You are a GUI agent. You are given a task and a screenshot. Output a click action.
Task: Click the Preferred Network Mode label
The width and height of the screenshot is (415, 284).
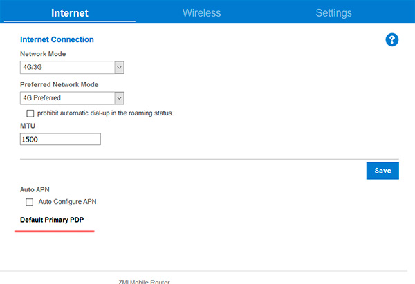(59, 84)
